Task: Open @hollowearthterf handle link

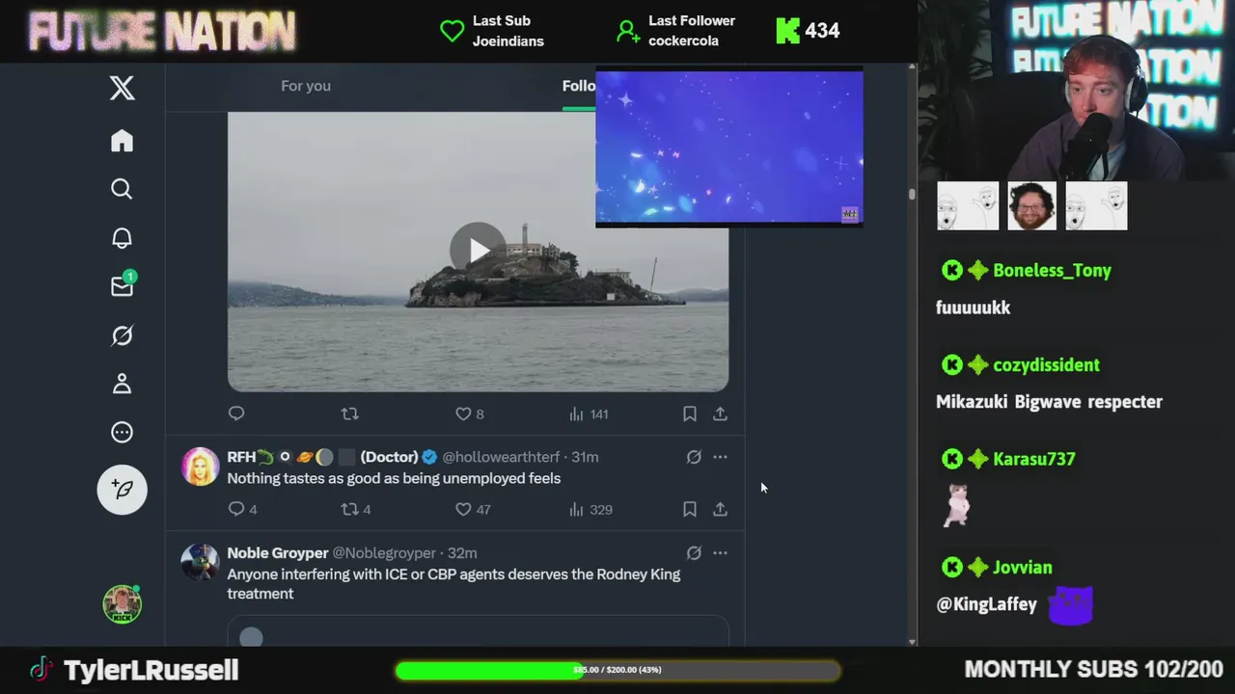Action: coord(500,457)
